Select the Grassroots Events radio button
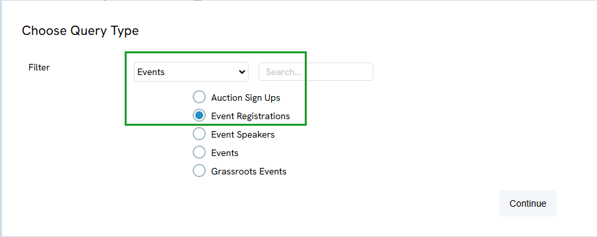The width and height of the screenshot is (597, 237). pyautogui.click(x=199, y=171)
